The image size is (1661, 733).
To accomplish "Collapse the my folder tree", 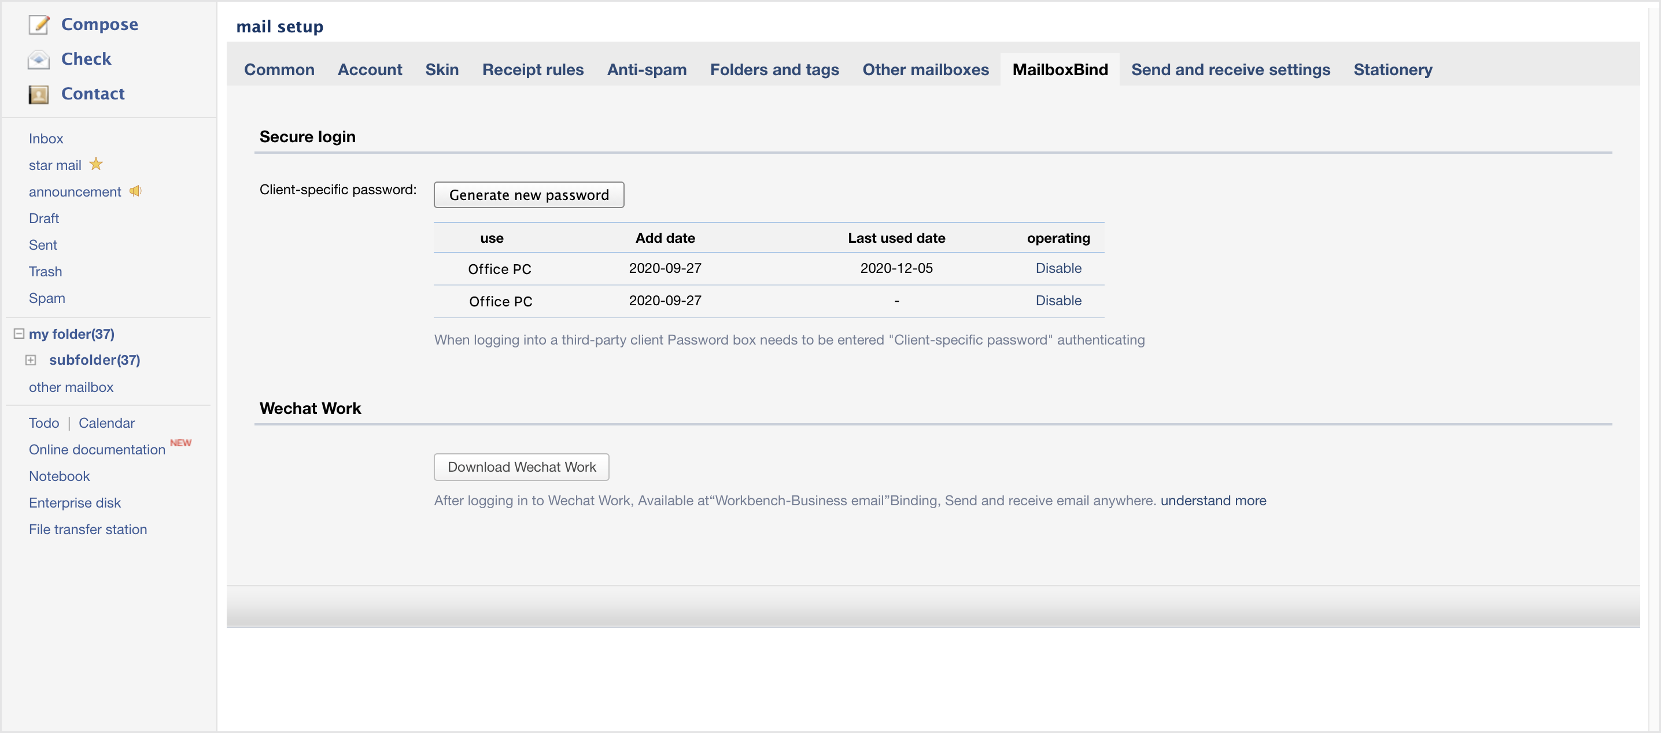I will [x=19, y=334].
